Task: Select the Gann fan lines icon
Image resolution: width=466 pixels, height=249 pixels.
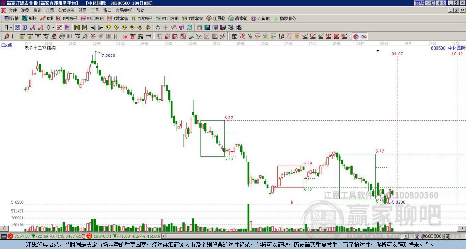Action: (x=167, y=36)
